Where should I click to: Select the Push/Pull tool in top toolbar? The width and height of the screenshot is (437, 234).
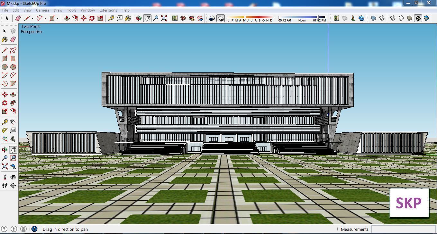pos(67,18)
